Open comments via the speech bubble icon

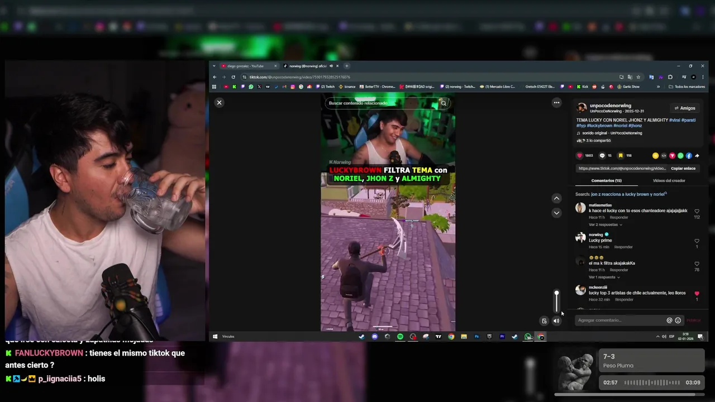[602, 156]
